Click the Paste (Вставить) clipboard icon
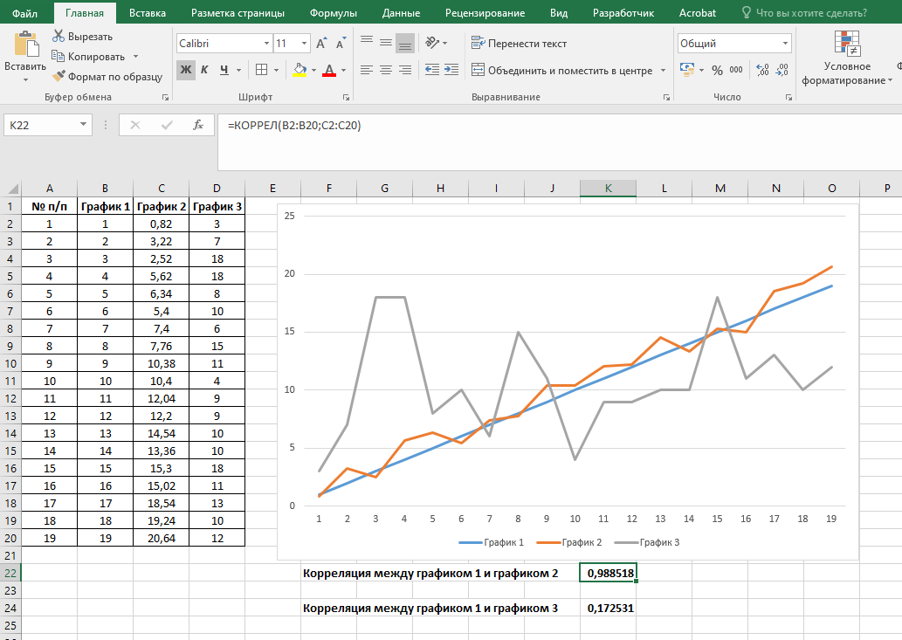 point(25,45)
